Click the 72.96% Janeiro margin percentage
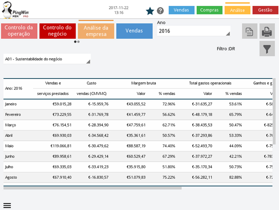This screenshot has height=210, width=279. [x=169, y=104]
